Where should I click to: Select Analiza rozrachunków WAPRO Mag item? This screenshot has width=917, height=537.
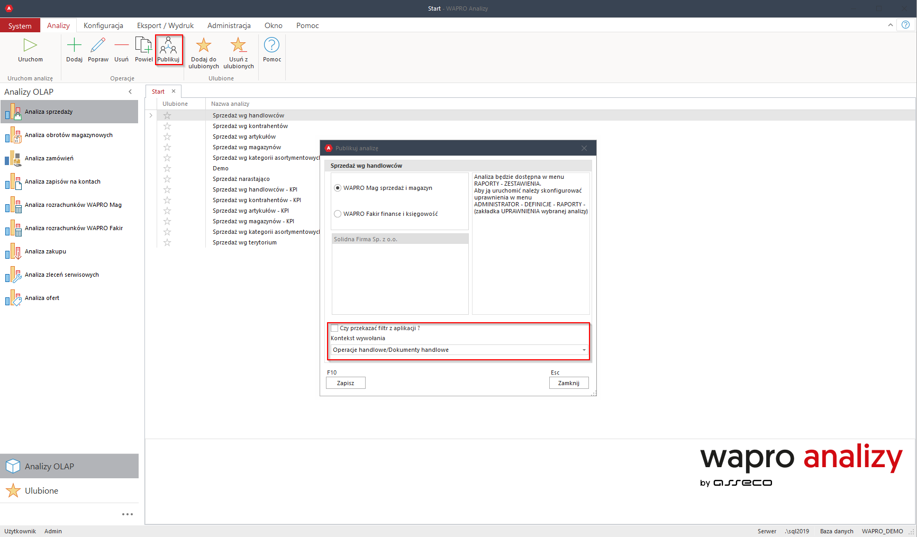(69, 205)
